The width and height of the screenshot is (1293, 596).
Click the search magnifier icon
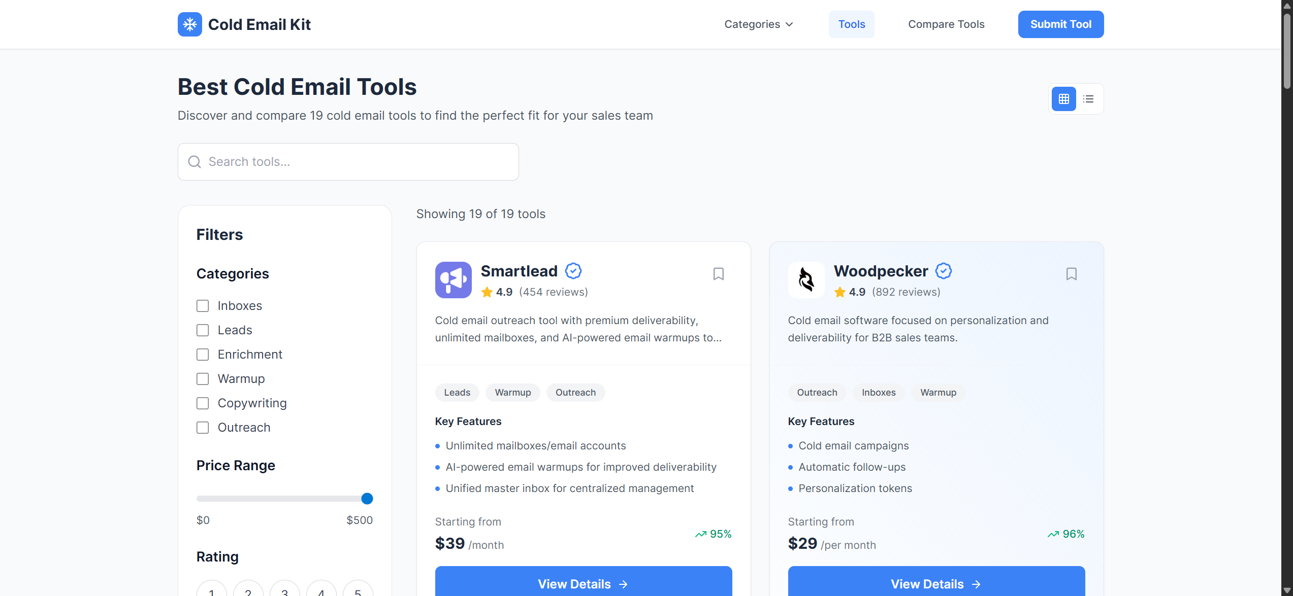point(195,162)
